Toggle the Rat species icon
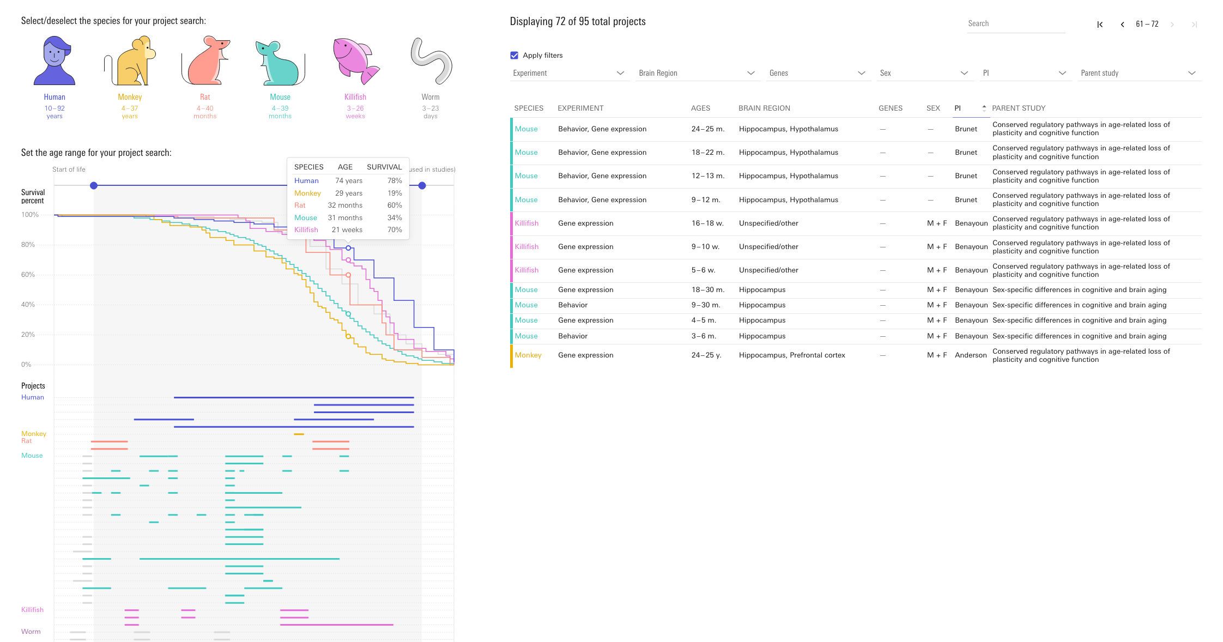This screenshot has width=1223, height=642. (x=205, y=61)
